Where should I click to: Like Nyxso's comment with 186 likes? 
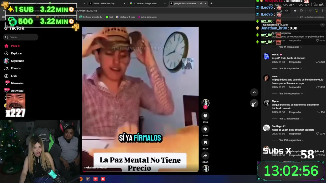coord(319,112)
